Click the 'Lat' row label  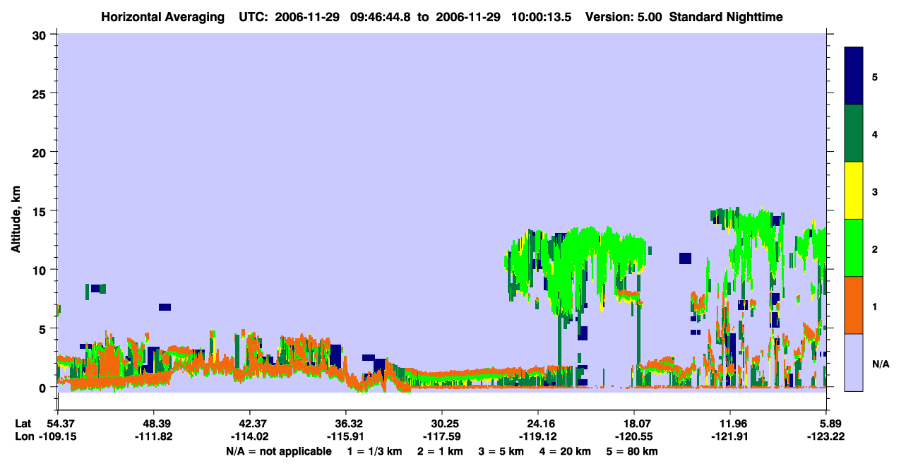tap(23, 424)
